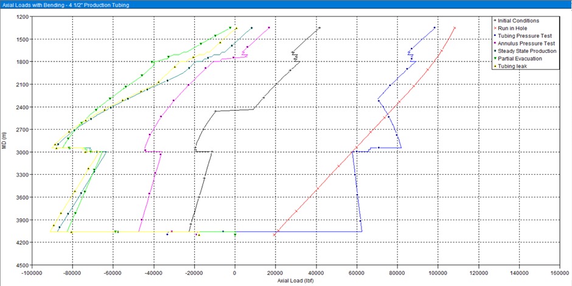This screenshot has height=286, width=572.
Task: Select the Run in Hole legend label
Action: 513,28
